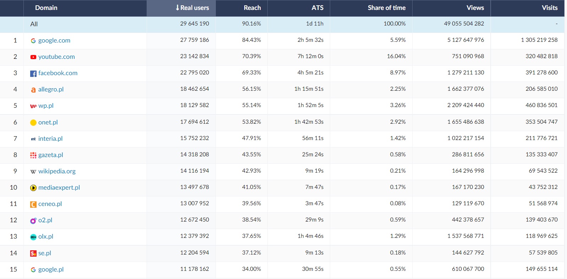
Task: Click the Google favicon beside google.com
Action: point(33,41)
